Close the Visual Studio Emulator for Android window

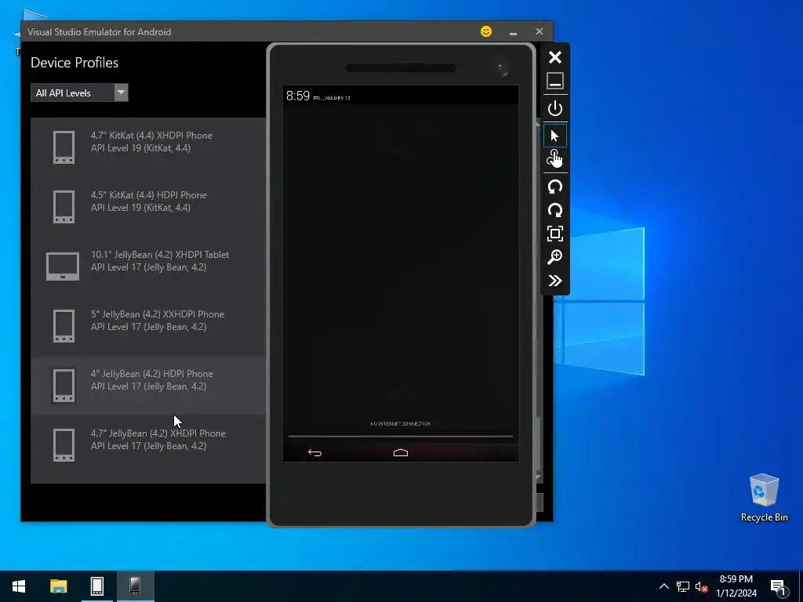point(540,31)
